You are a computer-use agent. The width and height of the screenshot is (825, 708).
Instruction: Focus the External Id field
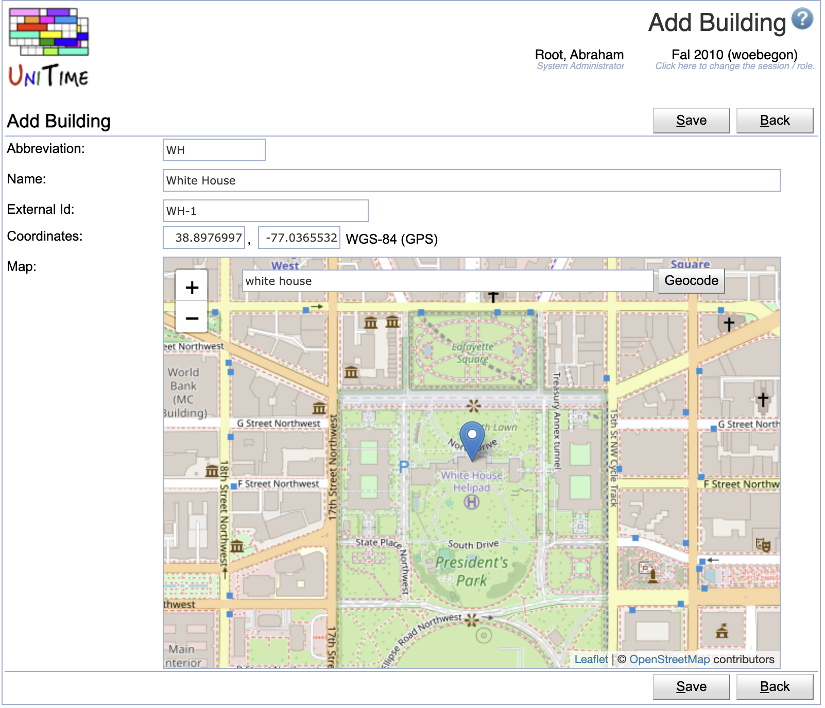click(x=266, y=211)
